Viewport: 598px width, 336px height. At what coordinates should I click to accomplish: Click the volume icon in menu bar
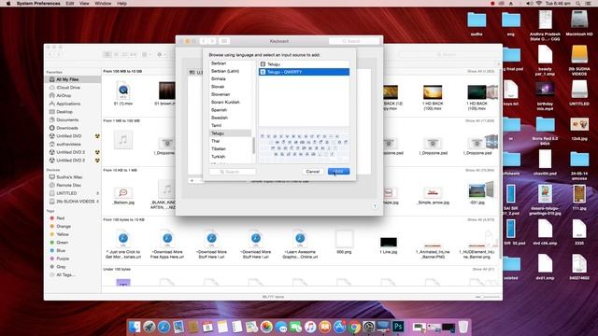[530, 4]
